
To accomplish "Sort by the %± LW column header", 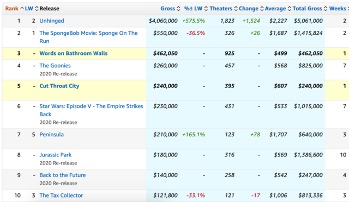I will tap(193, 9).
